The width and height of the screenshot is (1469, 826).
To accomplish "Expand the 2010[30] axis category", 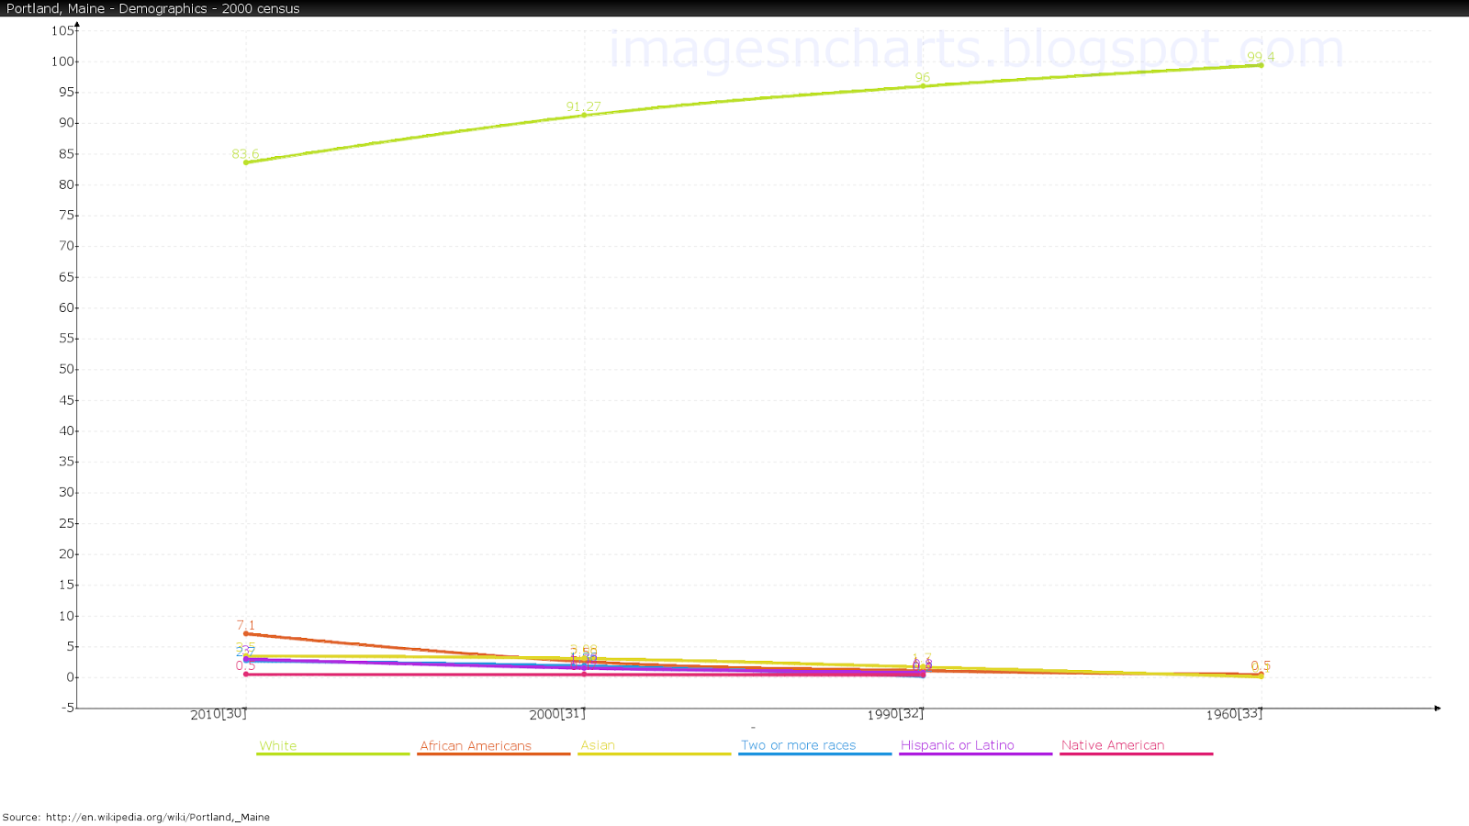I will tap(218, 712).
